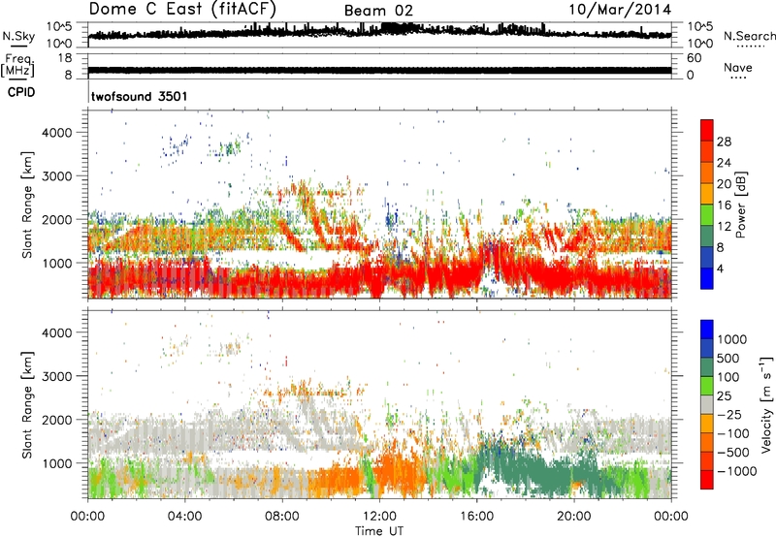Select the 500–1000 m/s Velocity swatch
776x537 pixels.
(707, 348)
